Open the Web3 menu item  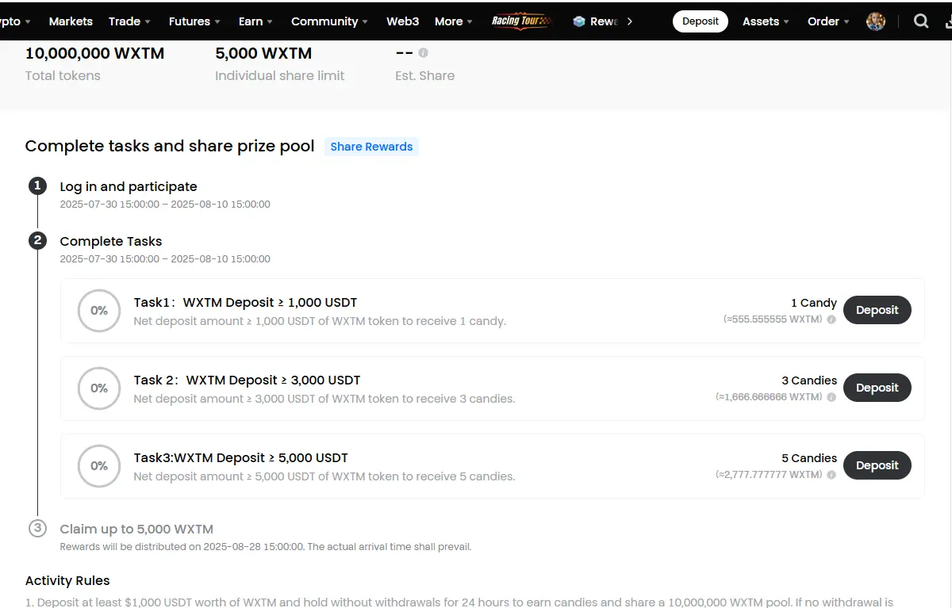[x=402, y=21]
